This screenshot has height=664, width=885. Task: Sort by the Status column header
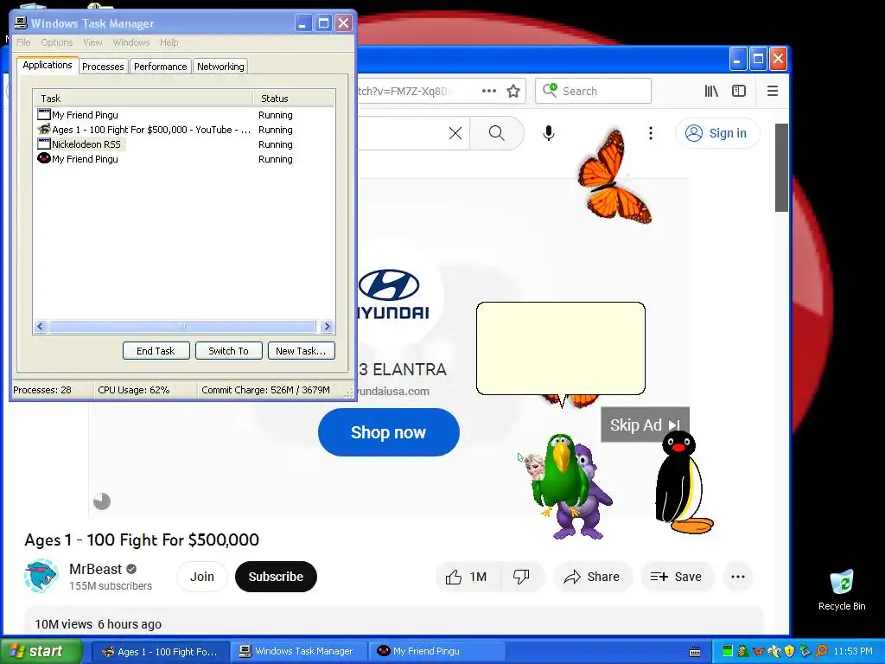[x=294, y=99]
